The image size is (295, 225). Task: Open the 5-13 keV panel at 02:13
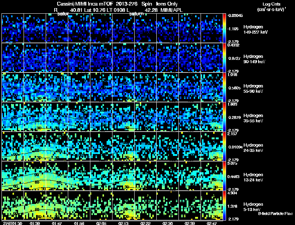click(x=123, y=205)
